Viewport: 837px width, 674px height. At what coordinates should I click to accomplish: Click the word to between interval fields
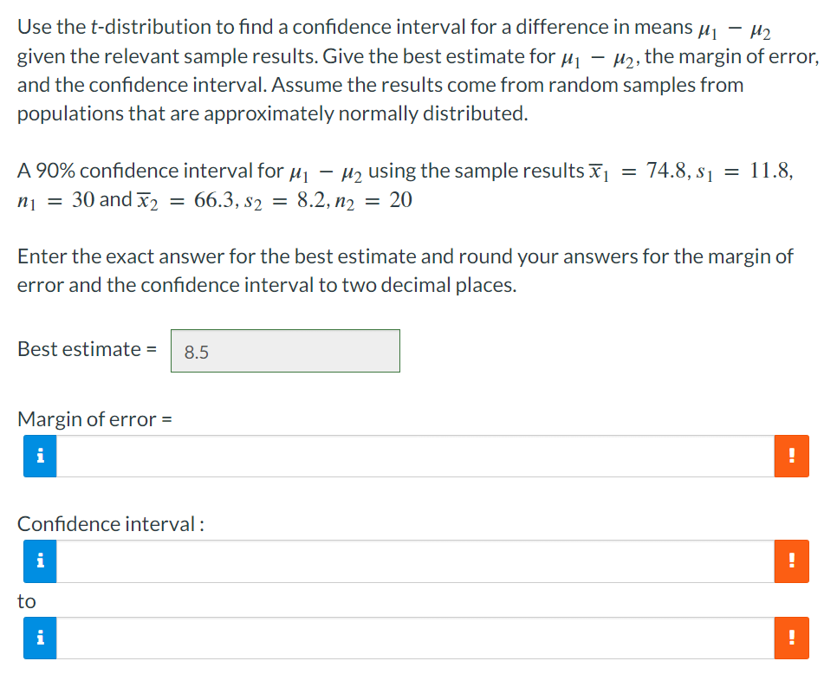point(26,601)
